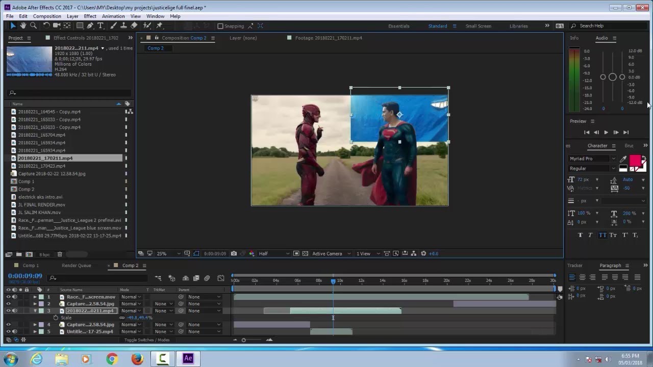Viewport: 653px width, 367px height.
Task: Hide layer 1 Race screen.mov with eye toggle
Action: coord(8,297)
